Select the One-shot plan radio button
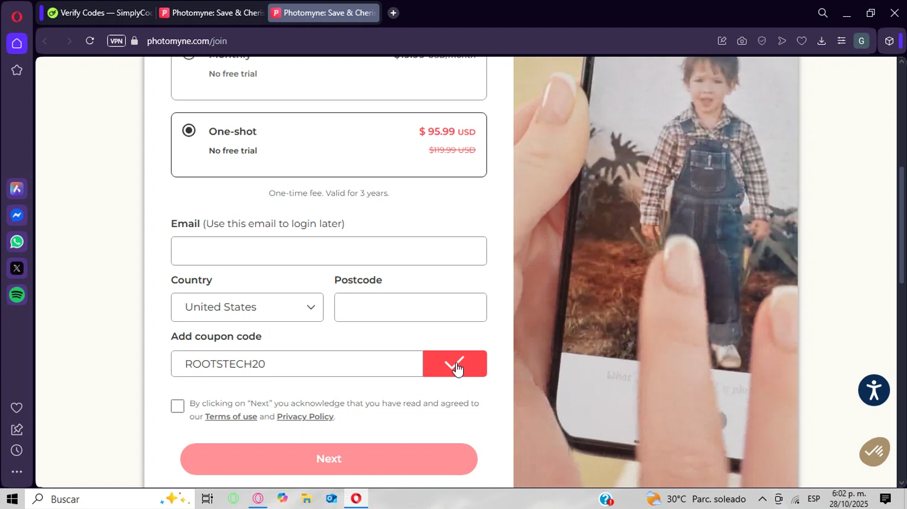This screenshot has width=907, height=509. 189,130
